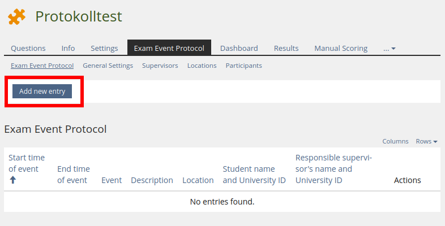Viewport: 445px width, 226px height.
Task: Go to the Settings tab
Action: (x=104, y=49)
